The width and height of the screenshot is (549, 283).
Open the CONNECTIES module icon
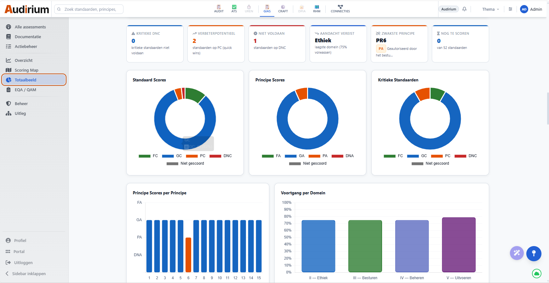pyautogui.click(x=340, y=9)
